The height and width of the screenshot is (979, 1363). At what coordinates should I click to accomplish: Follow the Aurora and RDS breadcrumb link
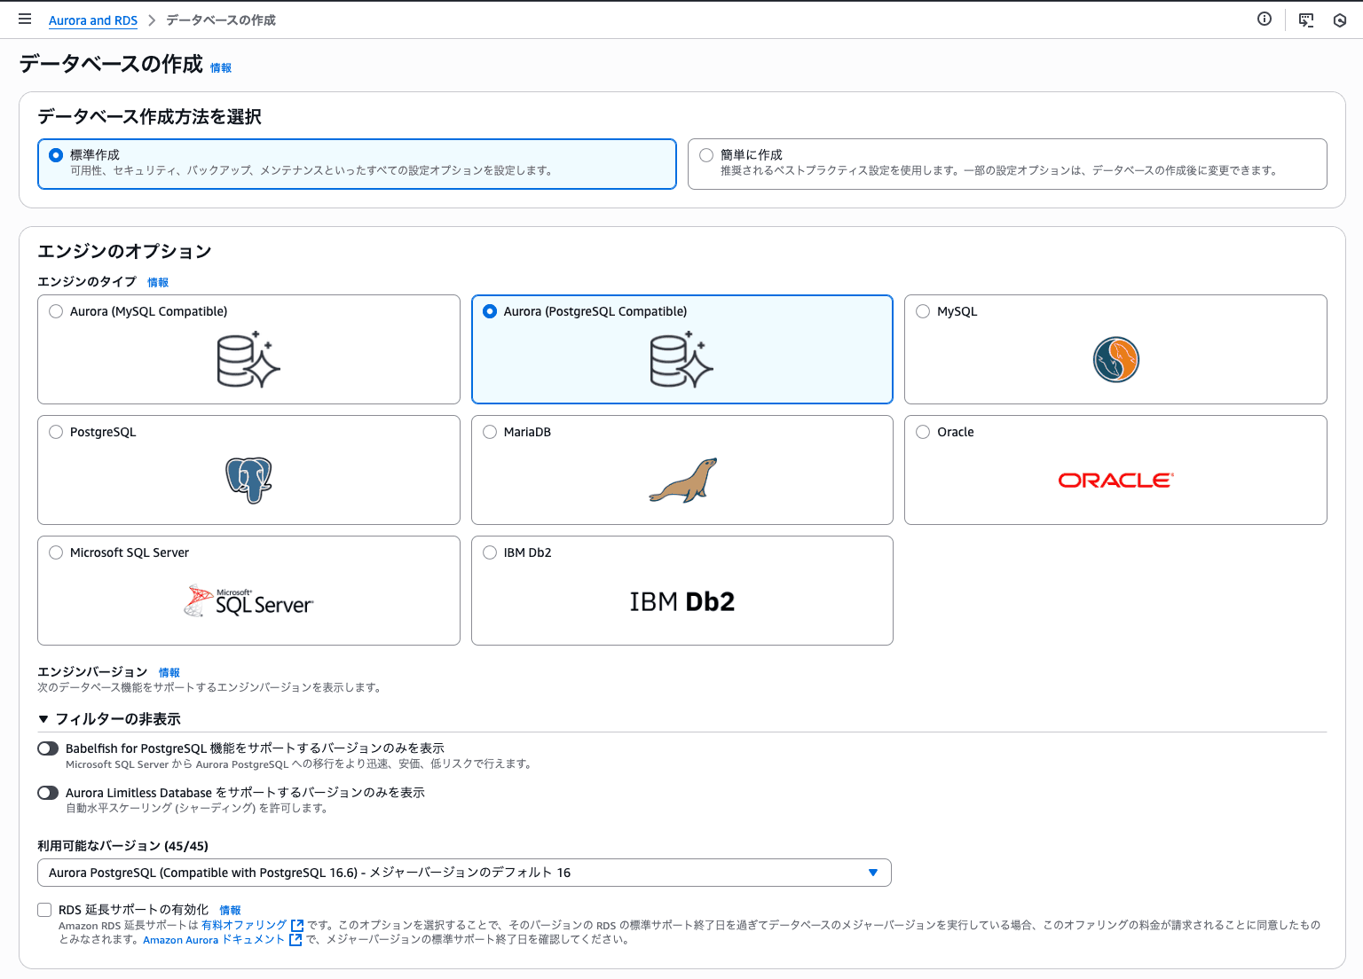(x=92, y=20)
